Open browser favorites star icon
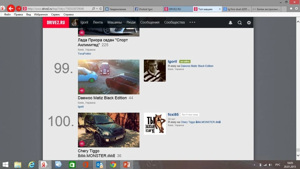300x169 pixels. 291,8
